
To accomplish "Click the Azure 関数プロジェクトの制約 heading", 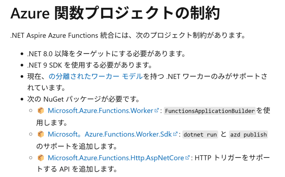I will click(x=115, y=13).
